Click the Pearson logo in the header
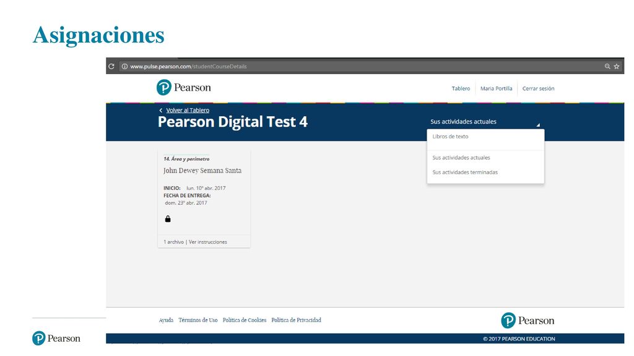Screen dimensions: 634x356 point(183,87)
